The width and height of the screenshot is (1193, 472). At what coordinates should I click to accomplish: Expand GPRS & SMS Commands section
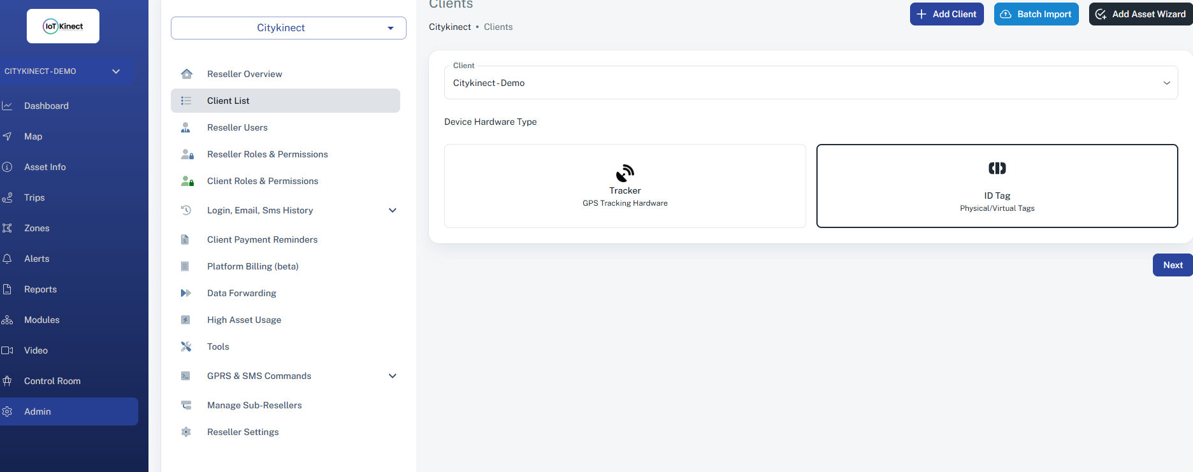393,376
